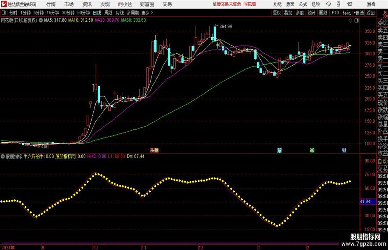
Task: Open the mail envelope icon
Action: 350,4
